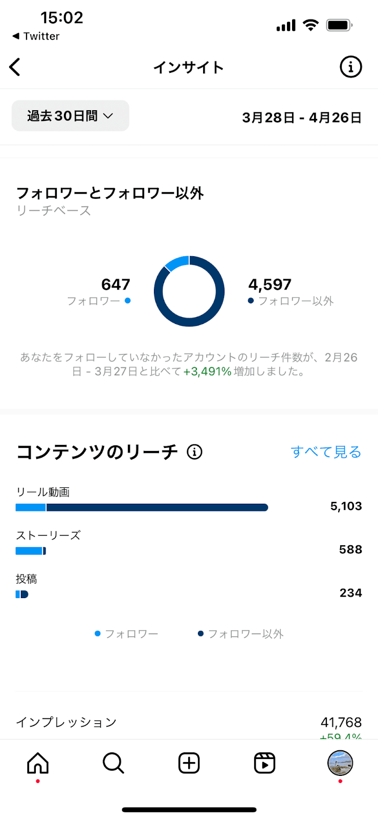Image resolution: width=378 pixels, height=820 pixels.
Task: Open the insights info icon at top right
Action: 350,67
